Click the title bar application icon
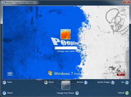 tap(3, 2)
